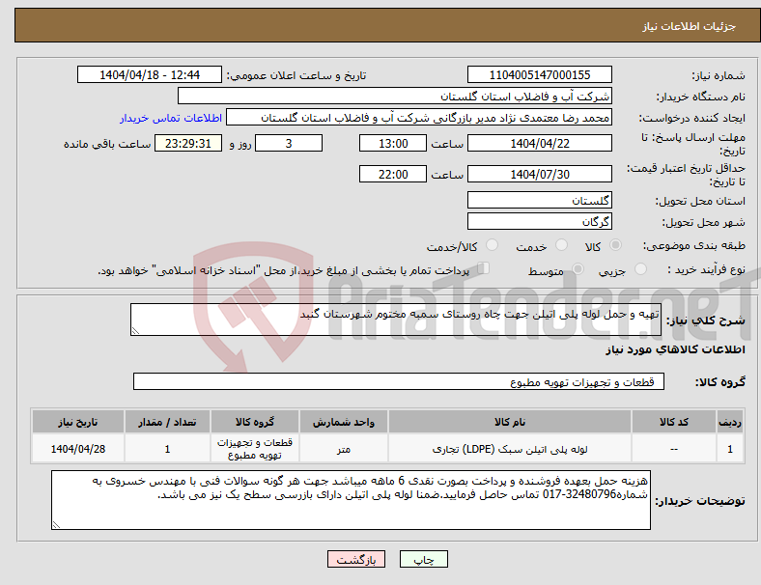This screenshot has height=585, width=761.
Task: Click the شرح کلی نیاز description textarea
Action: click(x=396, y=320)
